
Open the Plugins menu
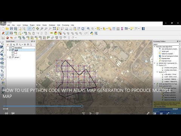(x=32, y=25)
